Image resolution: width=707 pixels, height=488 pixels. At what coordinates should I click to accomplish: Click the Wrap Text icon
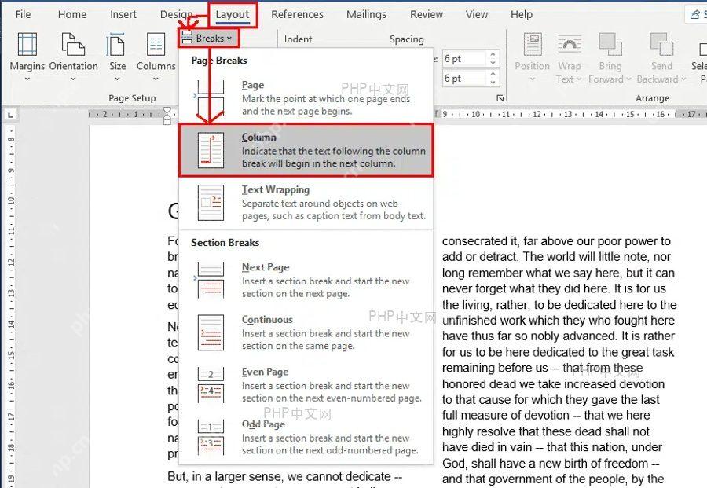[569, 44]
